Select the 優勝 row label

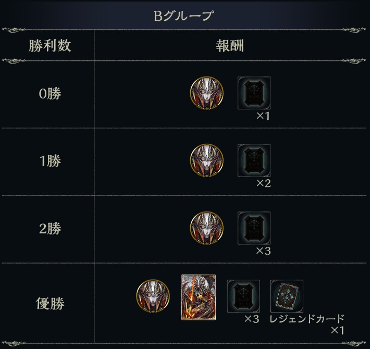pos(50,303)
